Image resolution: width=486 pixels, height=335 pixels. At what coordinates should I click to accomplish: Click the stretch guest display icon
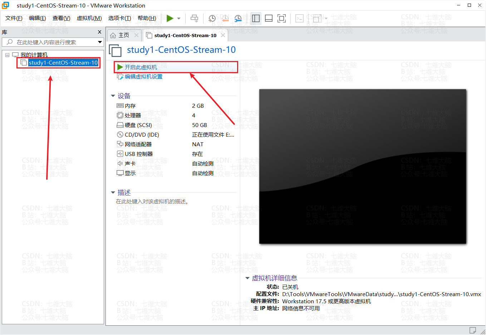tap(317, 18)
